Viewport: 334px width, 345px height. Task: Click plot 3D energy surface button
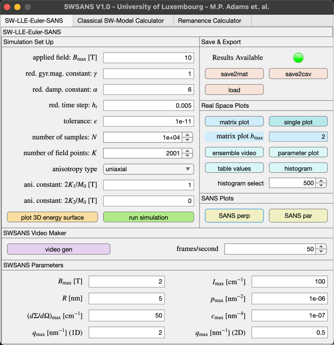click(52, 217)
